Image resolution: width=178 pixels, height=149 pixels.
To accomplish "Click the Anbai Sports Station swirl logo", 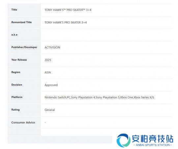I will (x=124, y=140).
